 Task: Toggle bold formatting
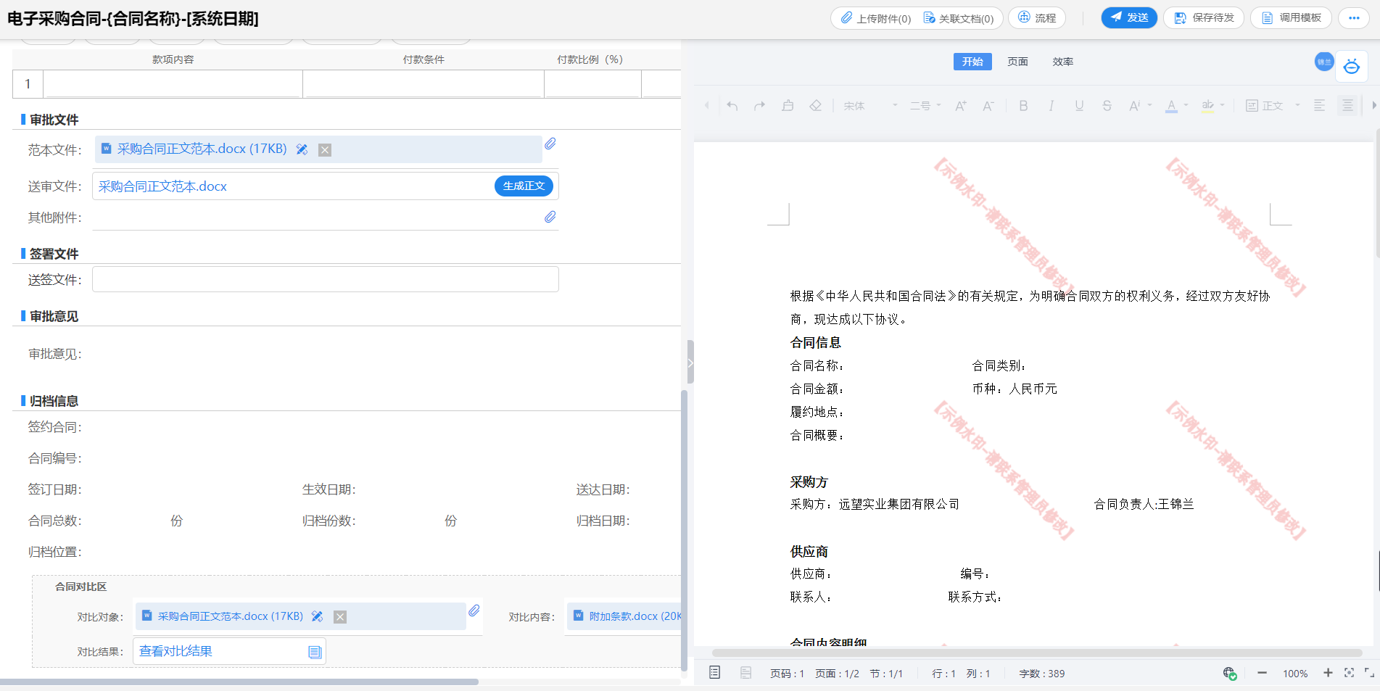point(1023,106)
